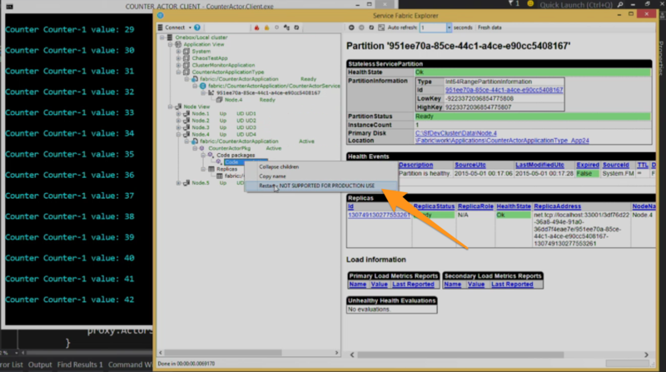Select Node.3 in the Node View
Image resolution: width=666 pixels, height=372 pixels.
(x=200, y=127)
